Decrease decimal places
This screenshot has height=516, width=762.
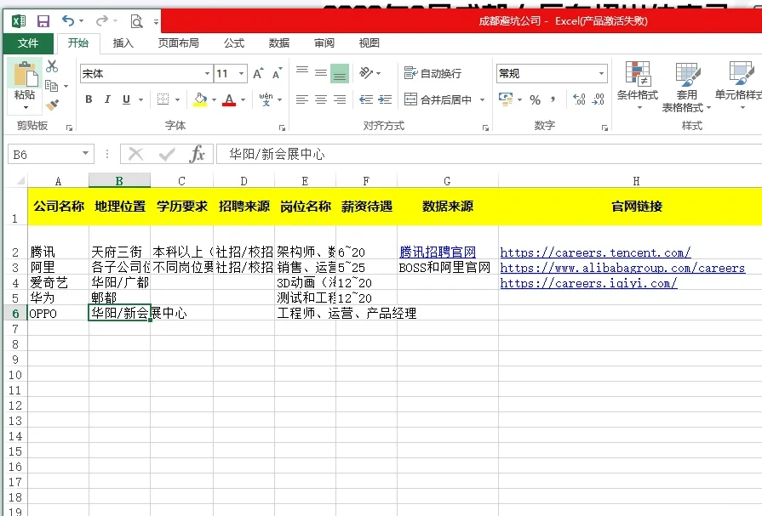(x=599, y=99)
